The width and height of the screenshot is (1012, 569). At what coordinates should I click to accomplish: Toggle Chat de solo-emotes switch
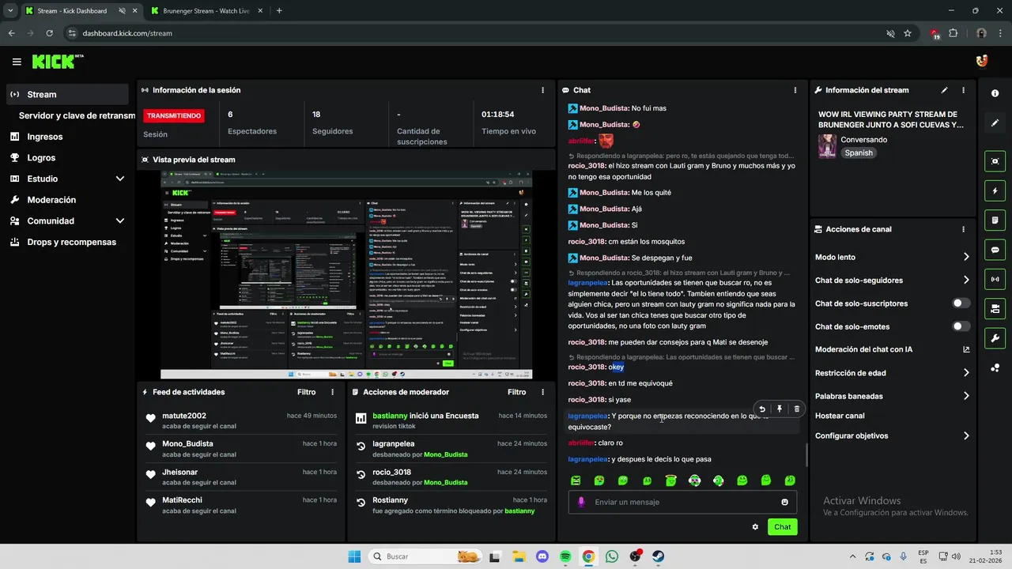(x=961, y=326)
